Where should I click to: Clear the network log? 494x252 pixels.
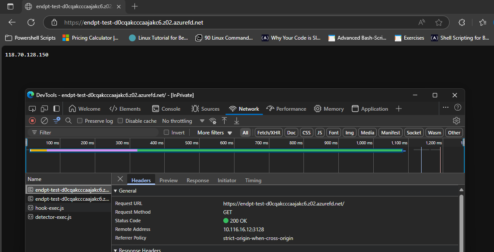click(x=44, y=121)
